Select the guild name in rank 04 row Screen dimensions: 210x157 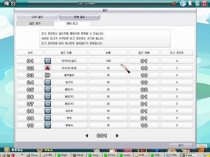tap(69, 82)
